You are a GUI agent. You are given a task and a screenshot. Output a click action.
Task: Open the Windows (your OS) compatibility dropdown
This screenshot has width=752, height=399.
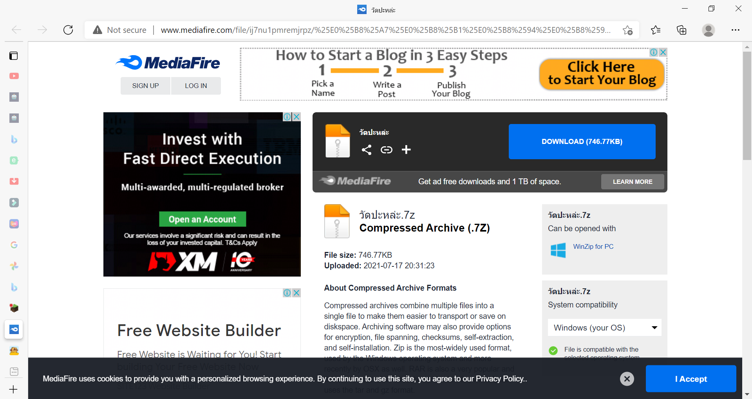coord(605,328)
